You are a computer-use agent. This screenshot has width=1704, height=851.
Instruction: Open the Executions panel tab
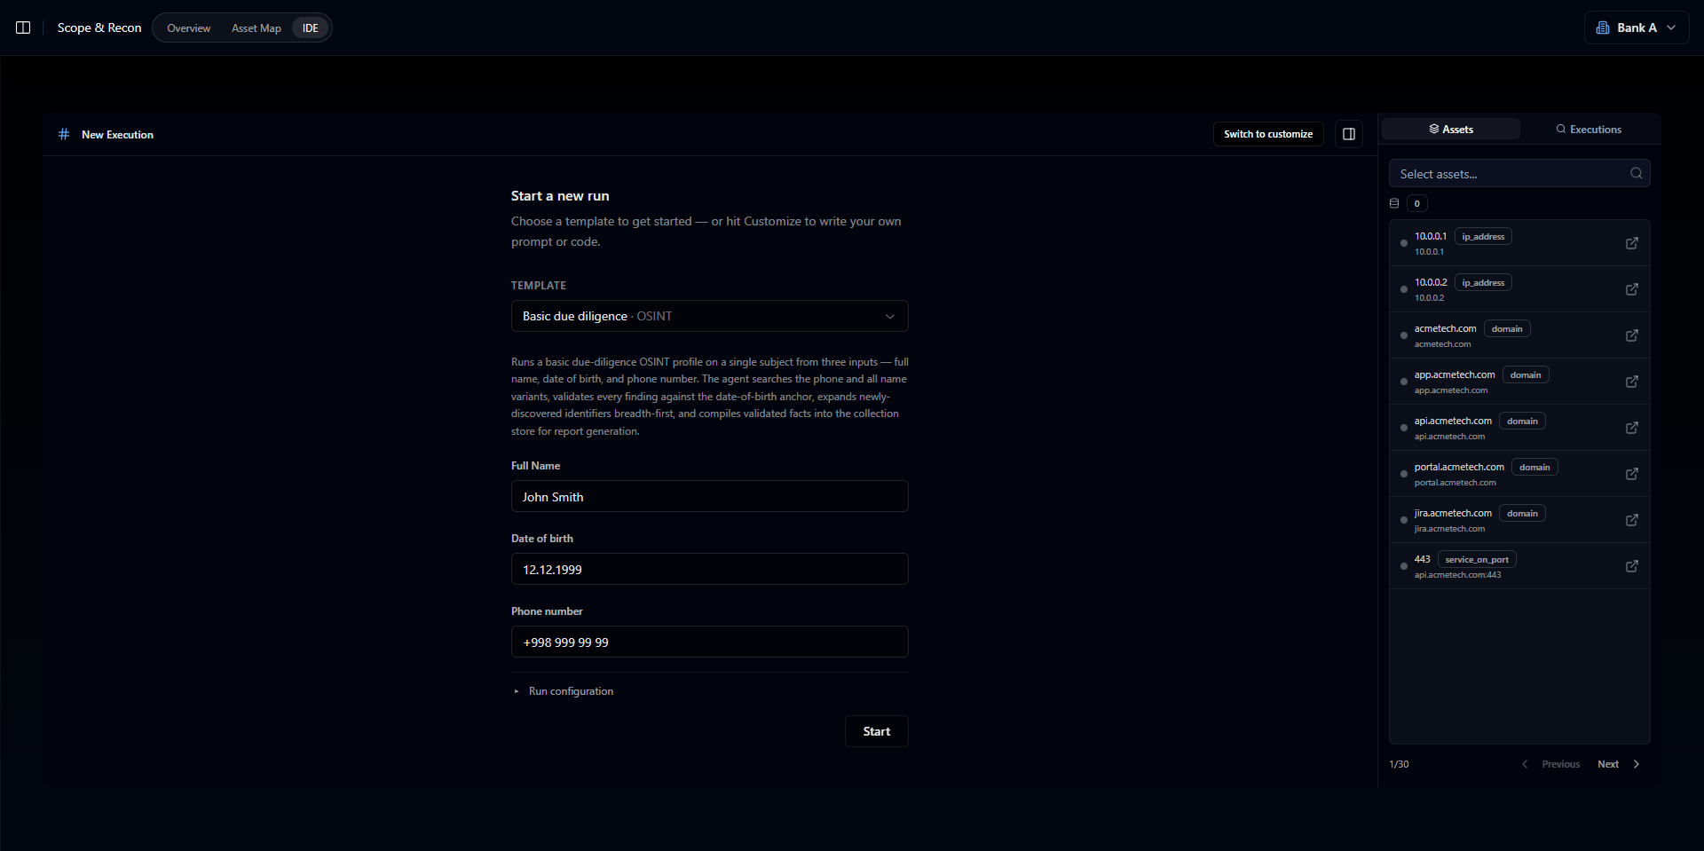click(x=1589, y=129)
